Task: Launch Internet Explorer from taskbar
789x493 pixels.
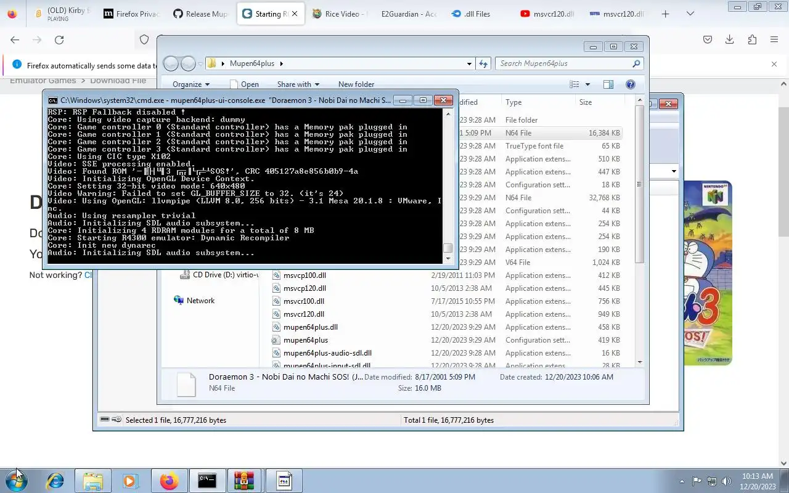Action: pos(55,481)
